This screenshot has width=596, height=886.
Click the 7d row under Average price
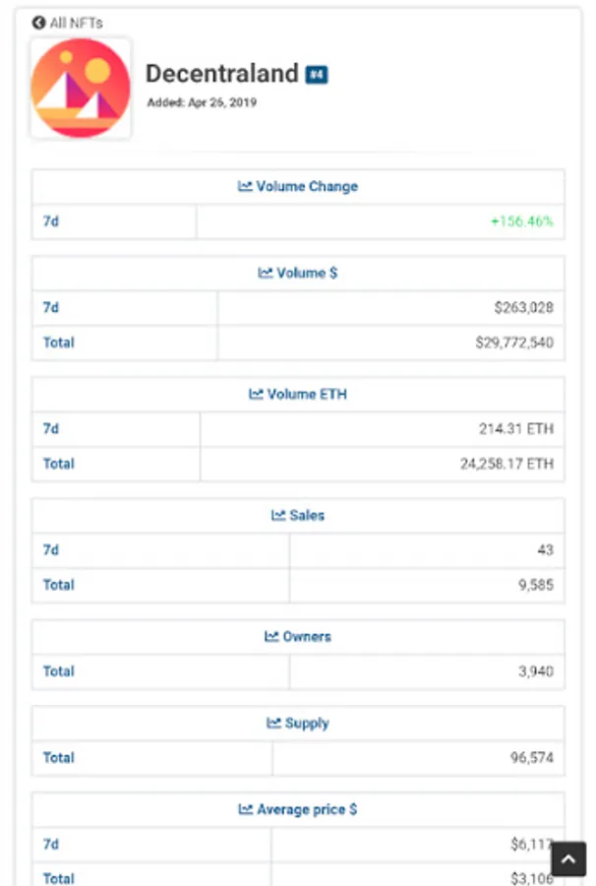pyautogui.click(x=51, y=845)
